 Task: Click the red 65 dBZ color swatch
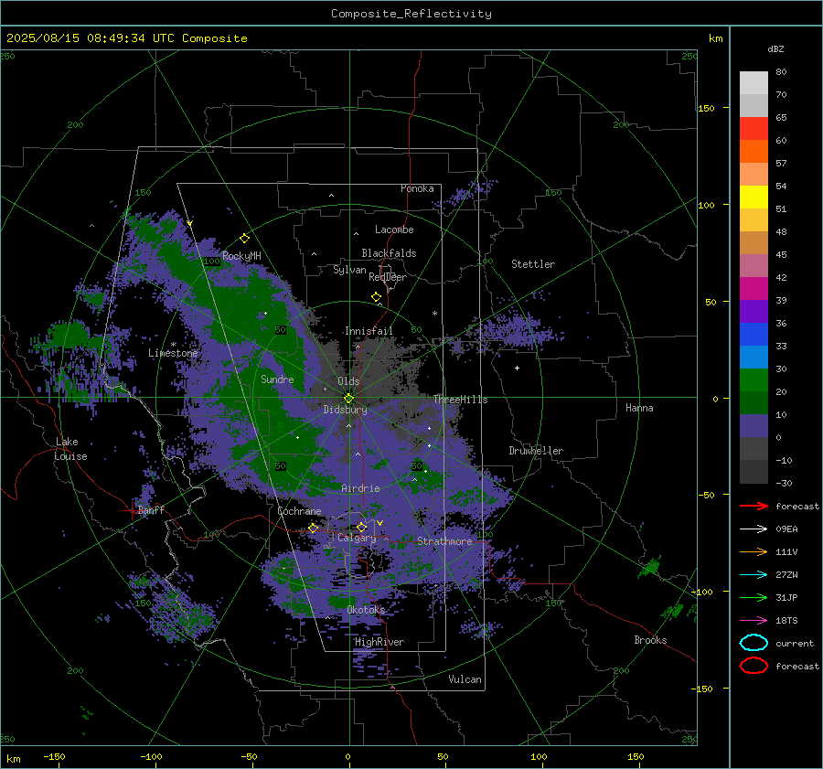tap(754, 128)
